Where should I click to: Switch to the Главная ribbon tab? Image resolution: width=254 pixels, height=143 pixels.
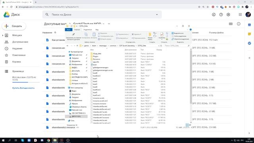pyautogui.click(x=77, y=30)
